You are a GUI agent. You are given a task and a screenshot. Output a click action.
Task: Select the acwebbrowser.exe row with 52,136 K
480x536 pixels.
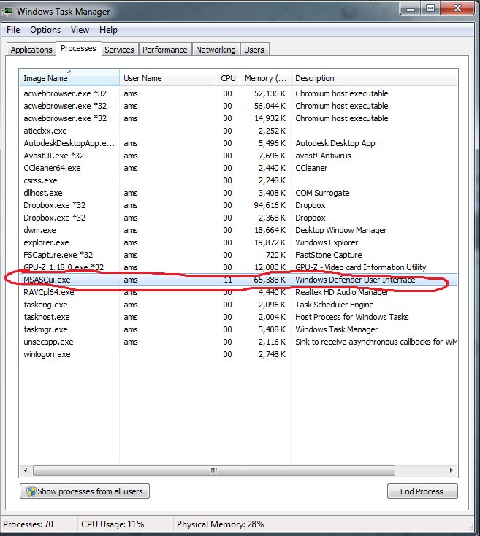(238, 93)
